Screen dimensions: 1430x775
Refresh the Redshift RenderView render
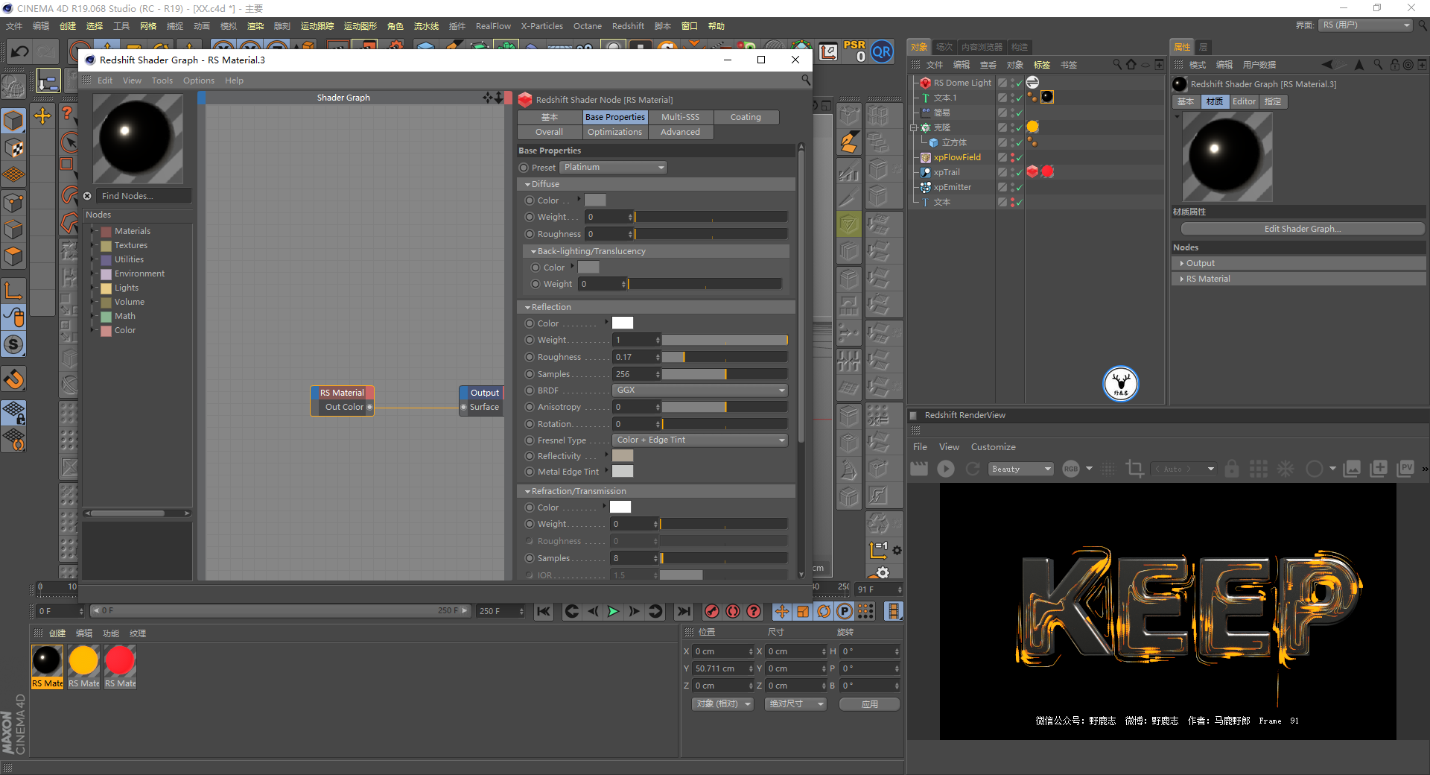coord(972,468)
